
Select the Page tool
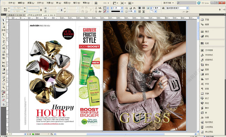pyautogui.click(x=4, y=27)
